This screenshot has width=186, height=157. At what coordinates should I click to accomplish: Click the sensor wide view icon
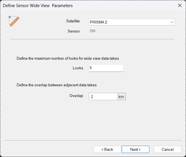coord(14,21)
